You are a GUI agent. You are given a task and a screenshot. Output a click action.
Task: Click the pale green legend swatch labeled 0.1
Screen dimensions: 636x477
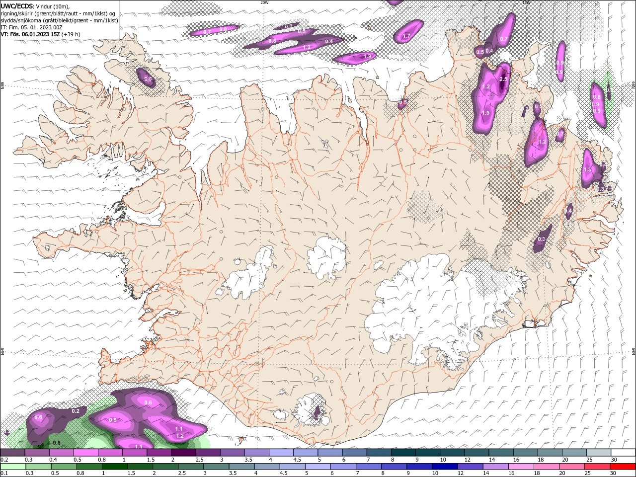[12, 467]
